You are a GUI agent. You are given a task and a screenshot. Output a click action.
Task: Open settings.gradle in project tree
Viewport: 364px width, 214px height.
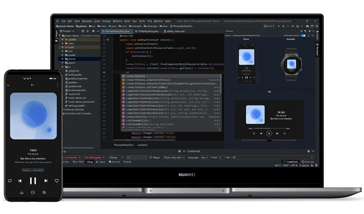click(76, 106)
